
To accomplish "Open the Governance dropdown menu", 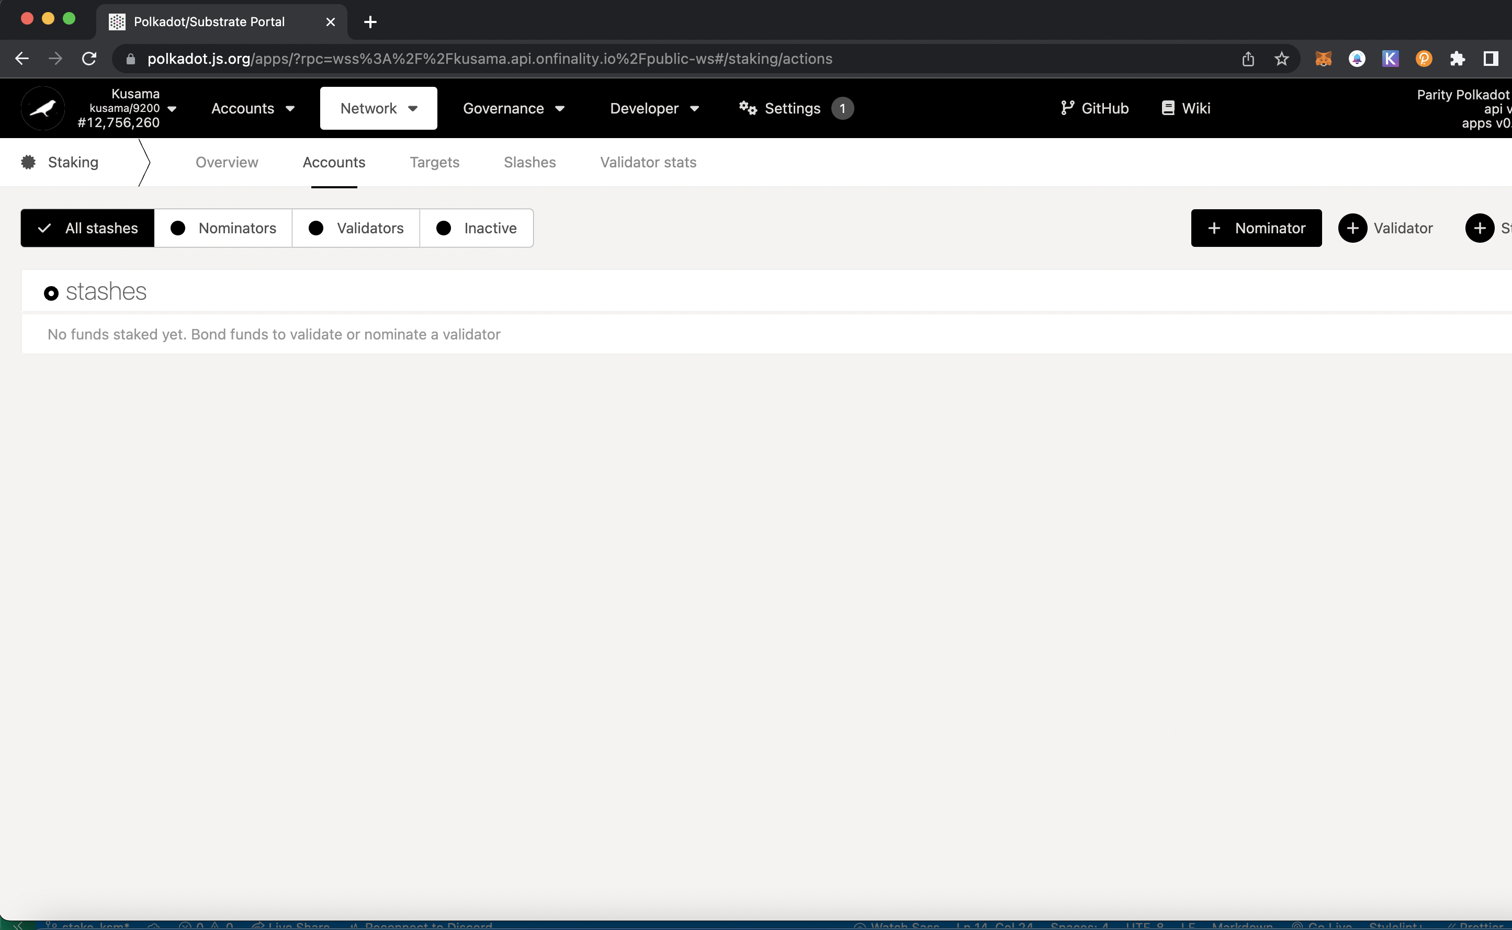I will point(514,108).
